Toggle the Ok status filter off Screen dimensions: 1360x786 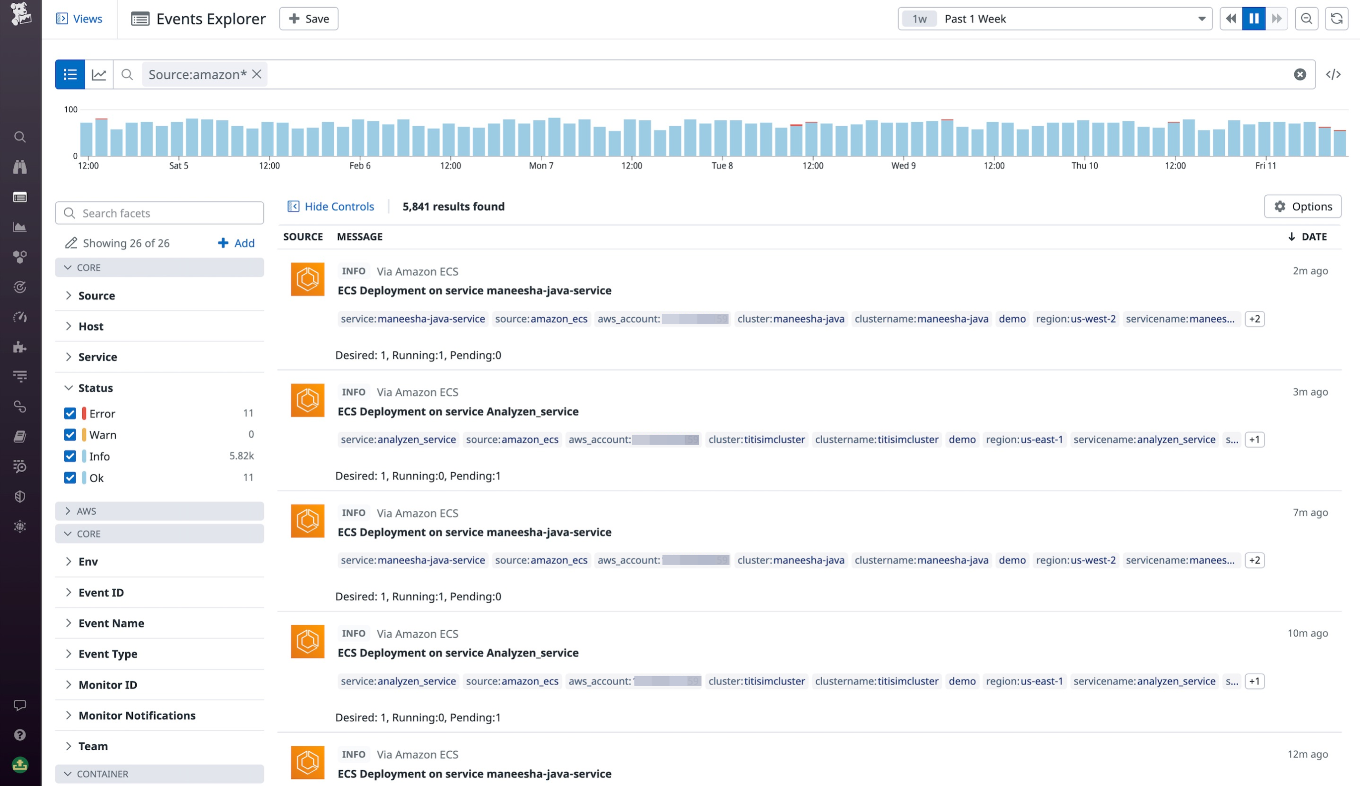(x=70, y=477)
